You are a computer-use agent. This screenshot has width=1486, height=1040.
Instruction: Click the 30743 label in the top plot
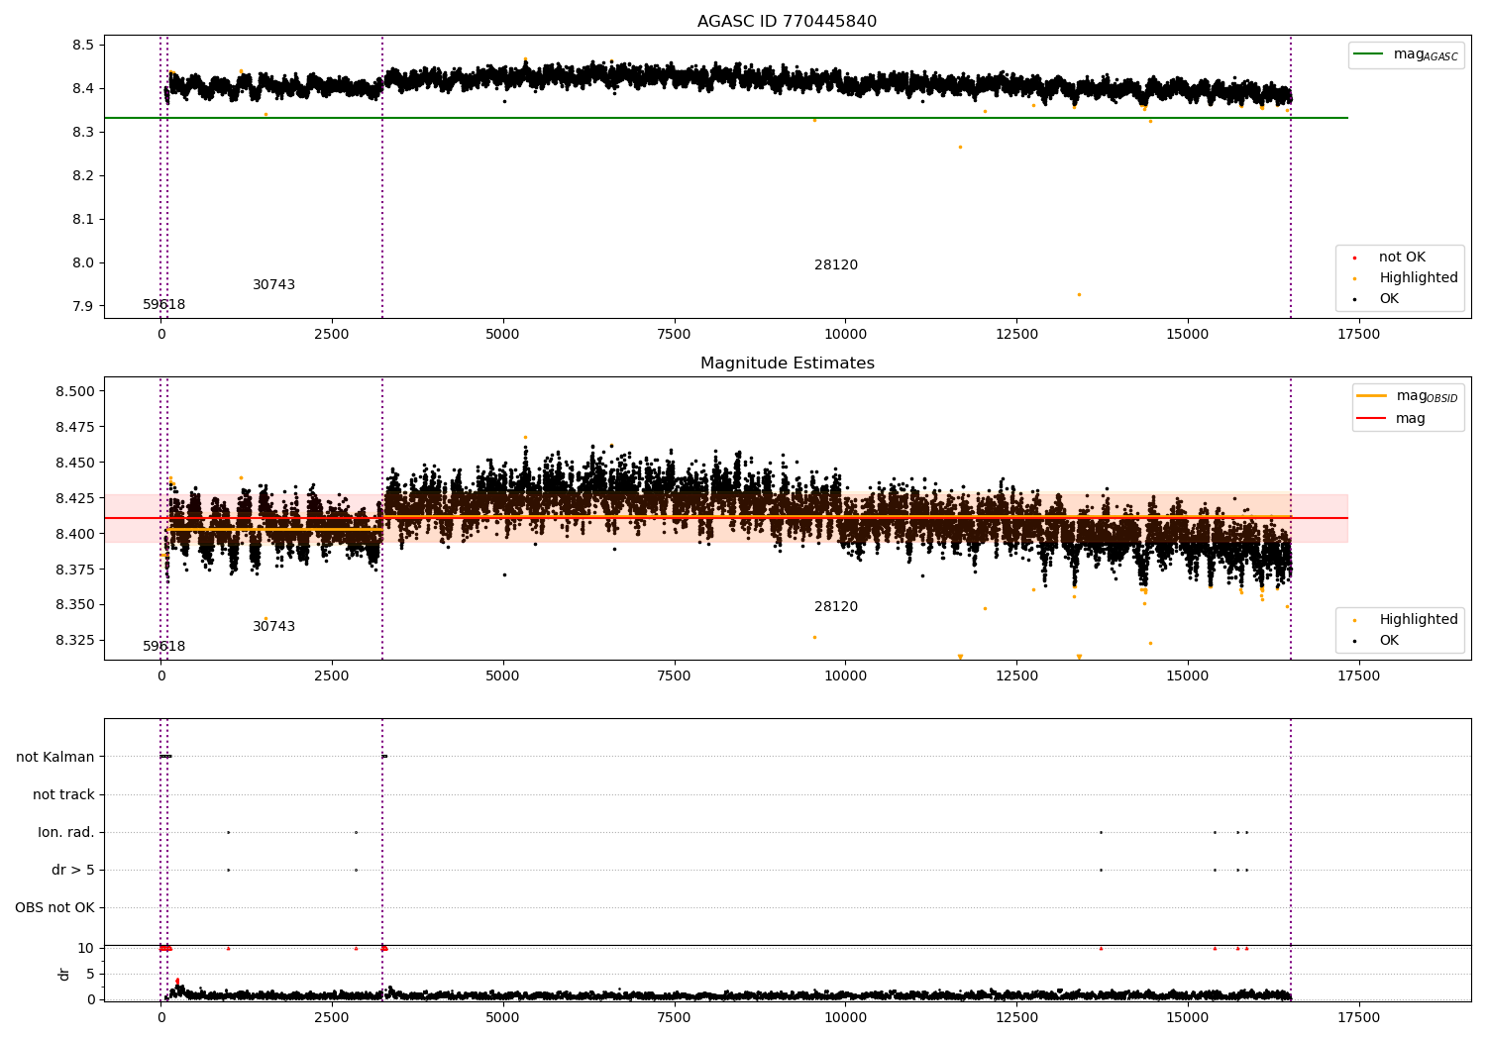pyautogui.click(x=273, y=285)
